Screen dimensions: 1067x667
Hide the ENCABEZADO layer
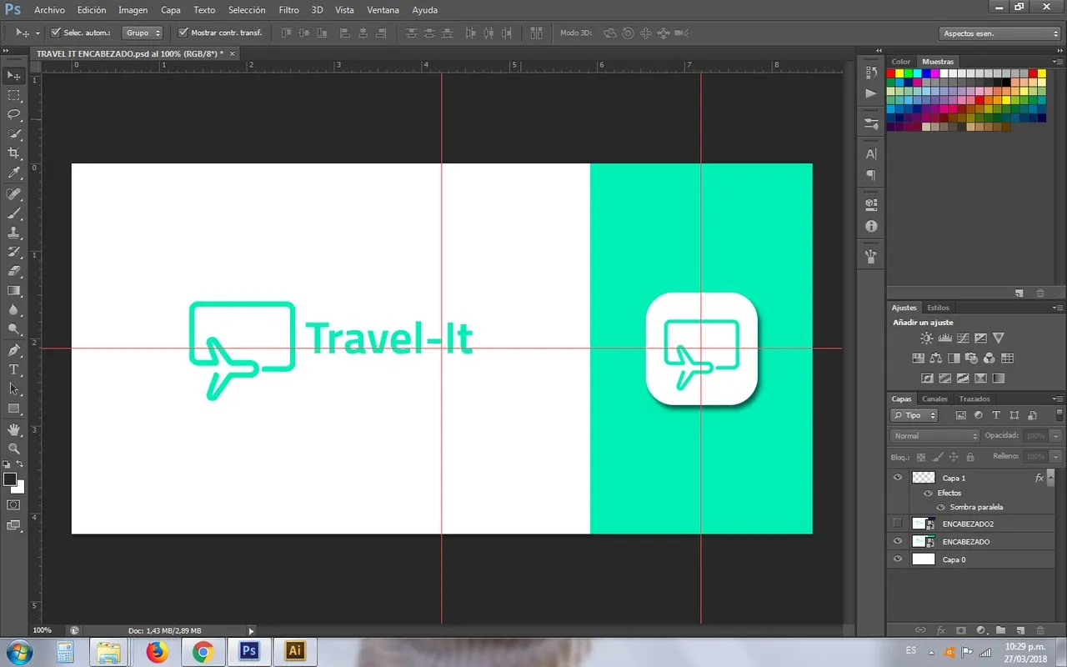(898, 542)
